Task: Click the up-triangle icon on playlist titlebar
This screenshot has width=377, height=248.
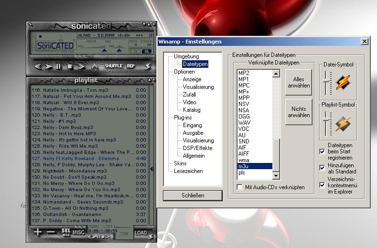Action: click(x=149, y=80)
